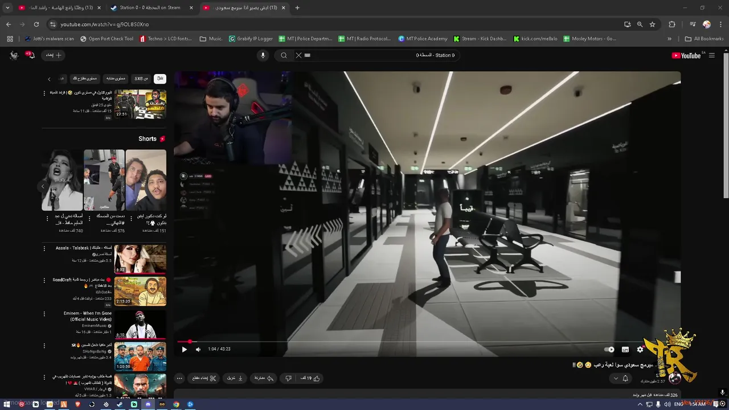Open the YouTube hamburger guide menu

pyautogui.click(x=712, y=55)
